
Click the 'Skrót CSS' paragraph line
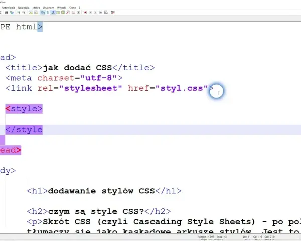click(x=164, y=222)
